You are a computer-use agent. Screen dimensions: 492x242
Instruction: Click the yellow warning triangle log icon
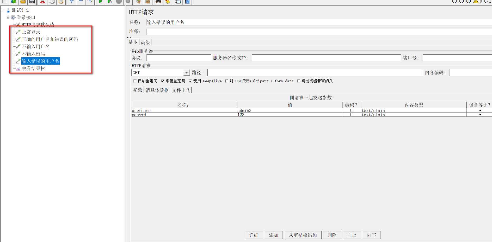(476, 1)
